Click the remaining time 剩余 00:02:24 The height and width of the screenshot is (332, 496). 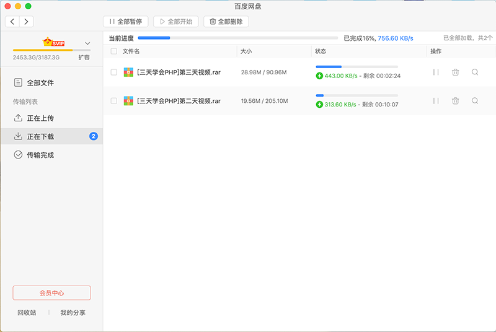(382, 76)
